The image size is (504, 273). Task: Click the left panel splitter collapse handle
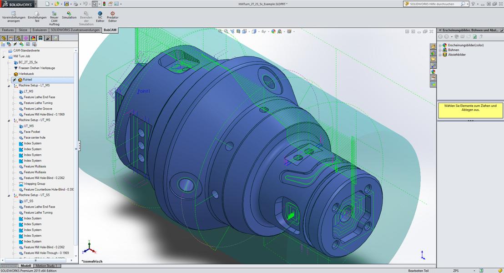(79, 146)
